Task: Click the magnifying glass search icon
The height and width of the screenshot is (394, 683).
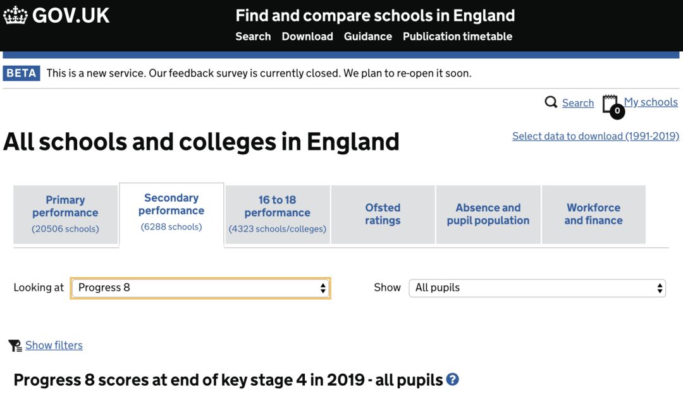Action: point(551,102)
